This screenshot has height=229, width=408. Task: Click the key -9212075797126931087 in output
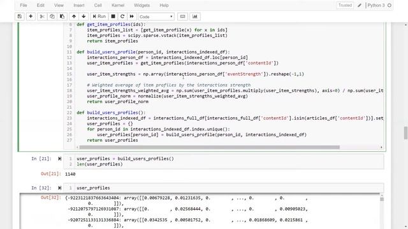tap(94, 209)
